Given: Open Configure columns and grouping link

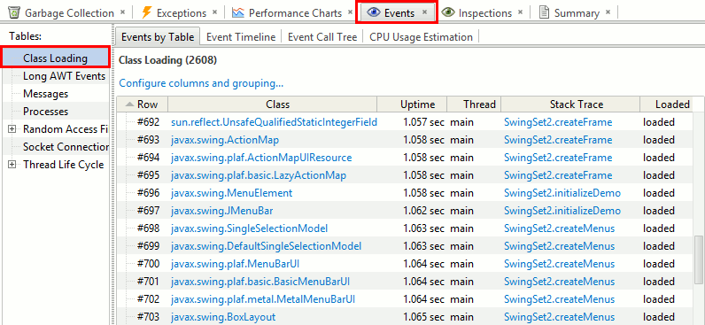Looking at the screenshot, I should [x=201, y=83].
